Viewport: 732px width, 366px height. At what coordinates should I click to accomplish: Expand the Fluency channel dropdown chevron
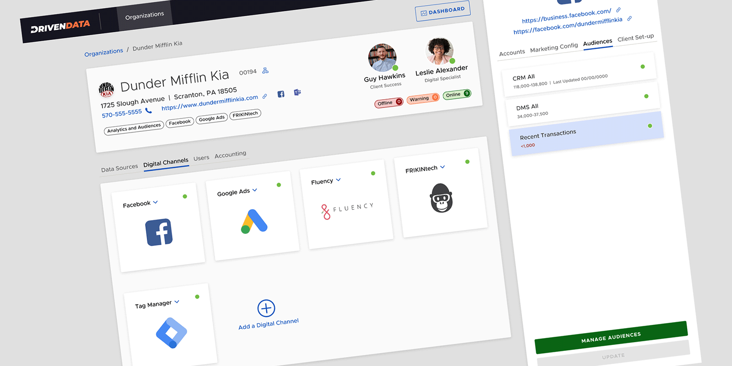338,180
